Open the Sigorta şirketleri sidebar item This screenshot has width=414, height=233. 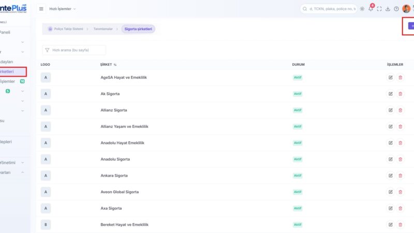tap(12, 71)
